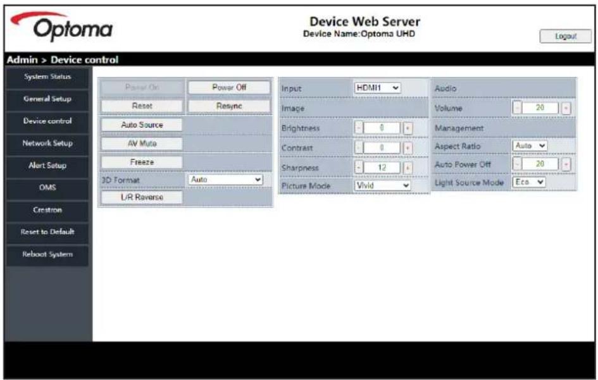Click the Optoma logo
The image size is (598, 380).
(x=61, y=26)
